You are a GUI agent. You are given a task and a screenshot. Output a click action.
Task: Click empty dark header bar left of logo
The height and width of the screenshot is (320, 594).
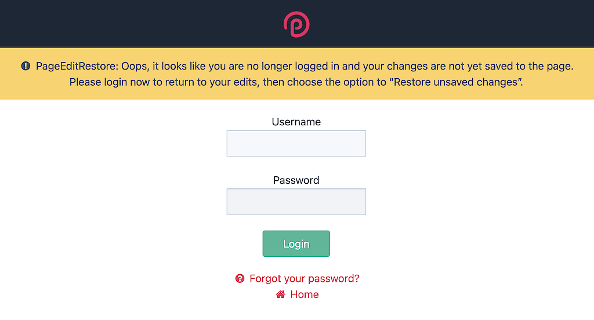coord(140,24)
